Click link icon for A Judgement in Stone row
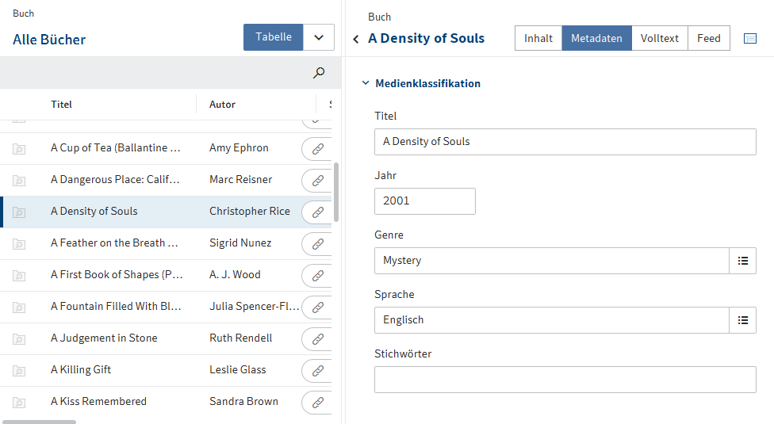Screen dimensions: 774x424 317,338
